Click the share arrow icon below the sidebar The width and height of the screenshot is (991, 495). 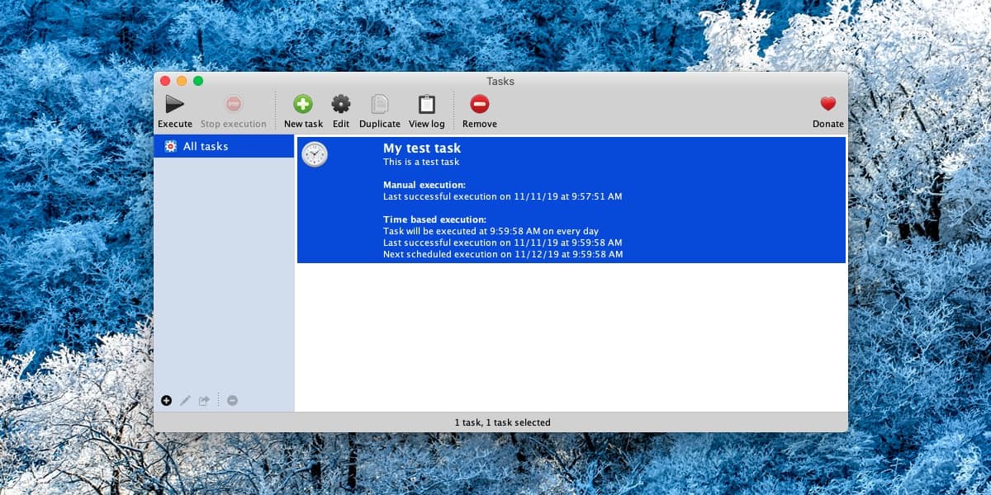(204, 400)
